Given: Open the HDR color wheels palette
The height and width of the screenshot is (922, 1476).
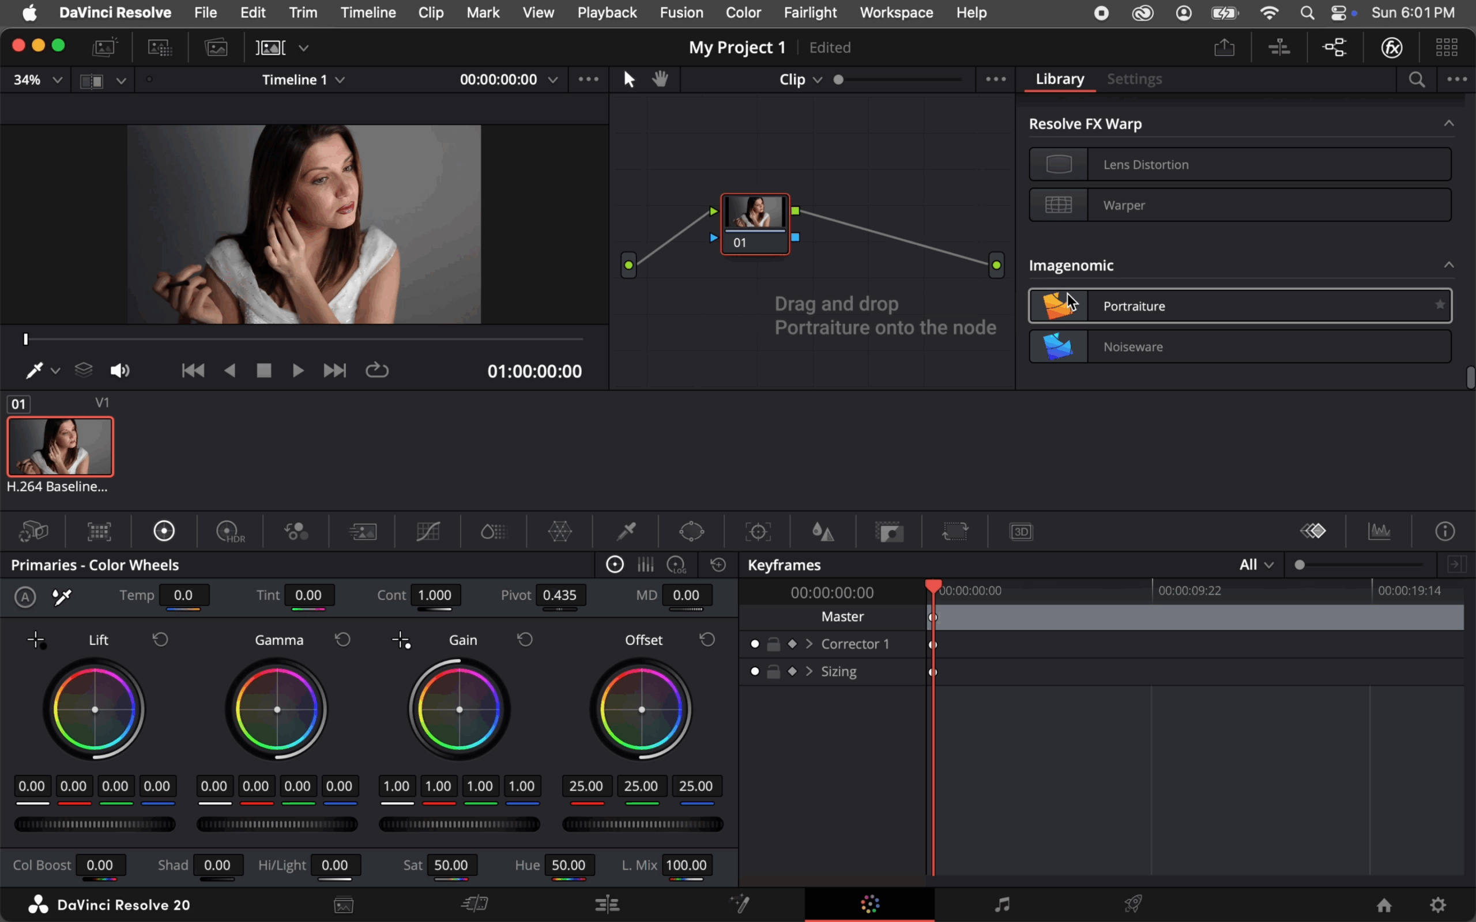Looking at the screenshot, I should point(230,531).
